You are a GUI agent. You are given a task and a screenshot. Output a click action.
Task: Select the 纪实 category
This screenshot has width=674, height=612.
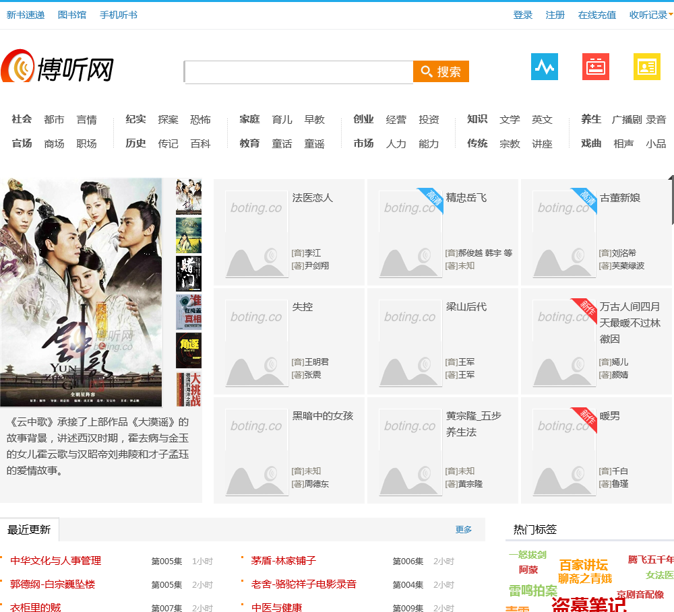(136, 119)
